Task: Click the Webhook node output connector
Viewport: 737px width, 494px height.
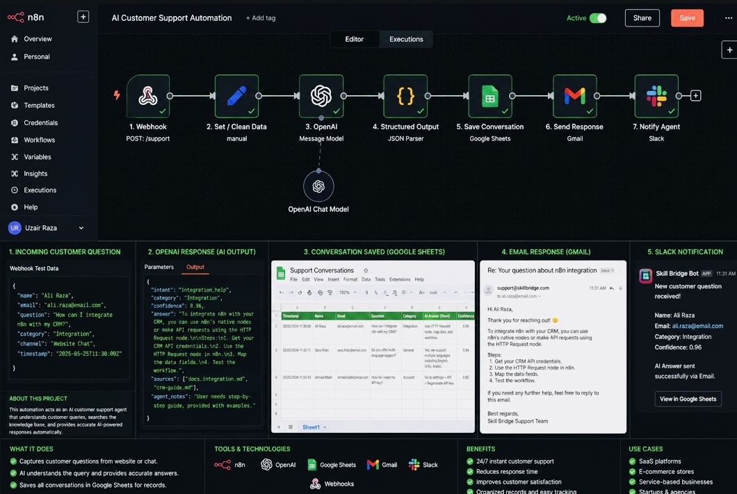Action: point(170,96)
